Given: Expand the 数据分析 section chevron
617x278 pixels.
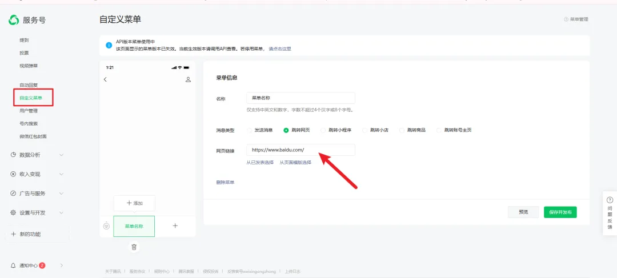Looking at the screenshot, I should [x=61, y=155].
